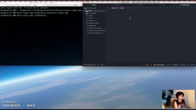Select the node_modules folder row

94,13
